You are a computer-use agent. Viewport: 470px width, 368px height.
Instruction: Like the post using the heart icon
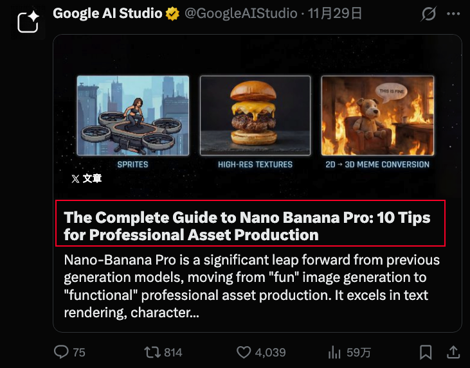[x=244, y=352]
